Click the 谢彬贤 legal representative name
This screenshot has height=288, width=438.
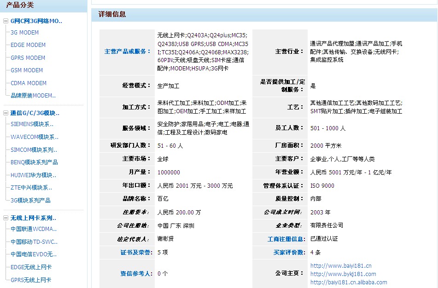(x=166, y=239)
